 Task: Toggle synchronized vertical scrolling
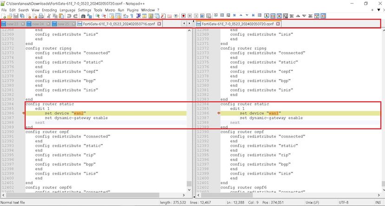coord(112,16)
